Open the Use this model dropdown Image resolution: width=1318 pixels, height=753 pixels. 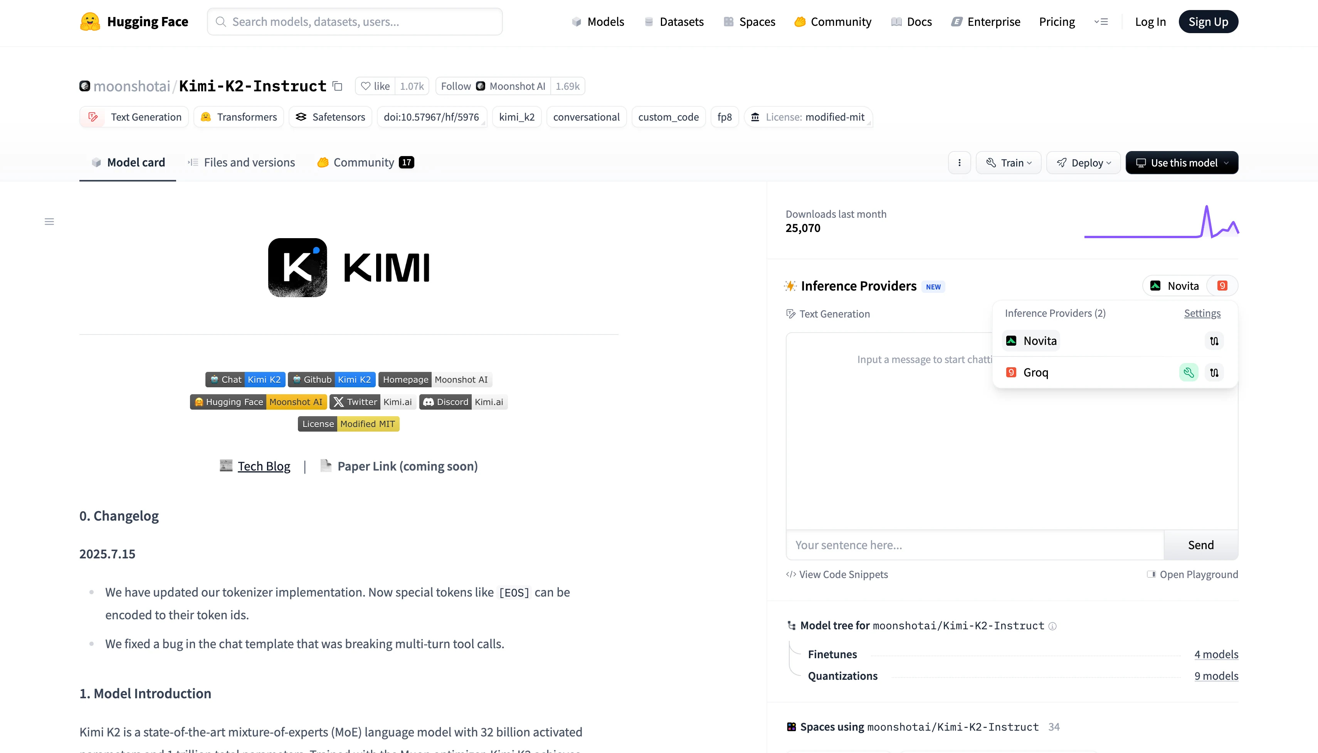point(1182,163)
